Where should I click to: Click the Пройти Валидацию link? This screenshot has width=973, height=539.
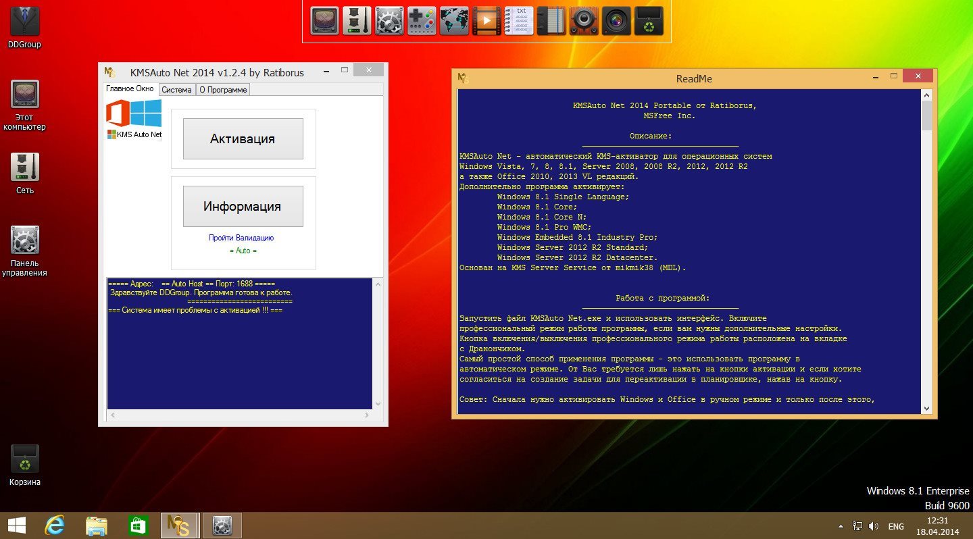pyautogui.click(x=241, y=238)
